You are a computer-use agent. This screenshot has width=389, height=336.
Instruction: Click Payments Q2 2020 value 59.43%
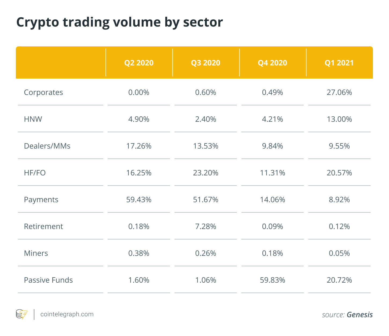tap(139, 200)
